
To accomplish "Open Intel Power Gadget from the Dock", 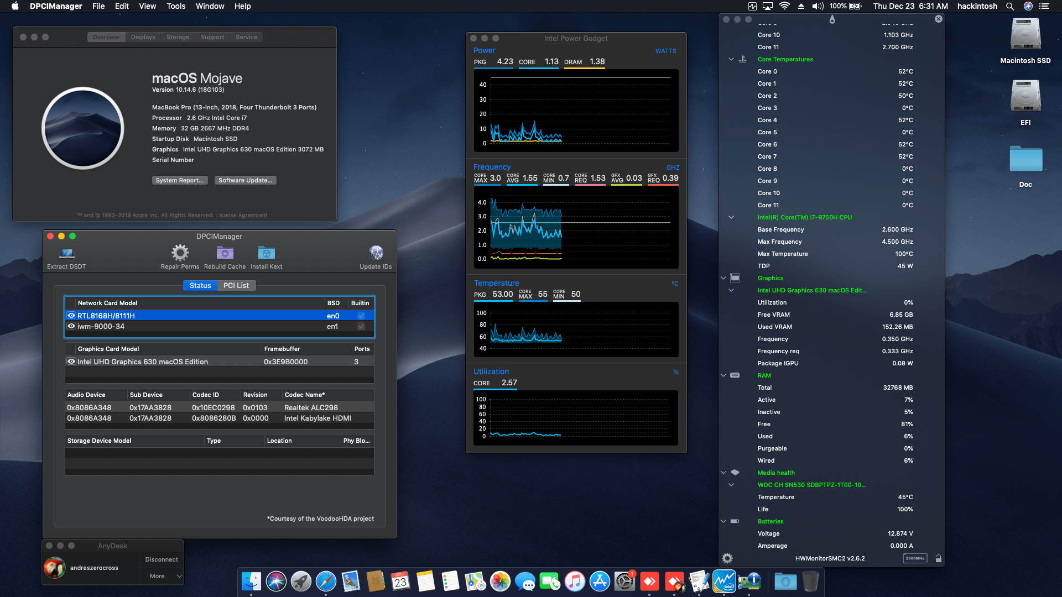I will (x=723, y=582).
